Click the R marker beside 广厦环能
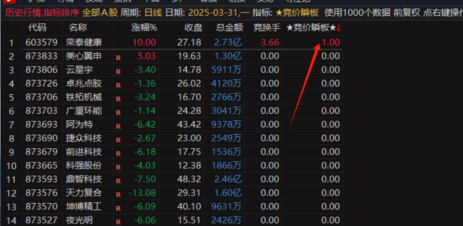463x226 pixels. coord(119,113)
